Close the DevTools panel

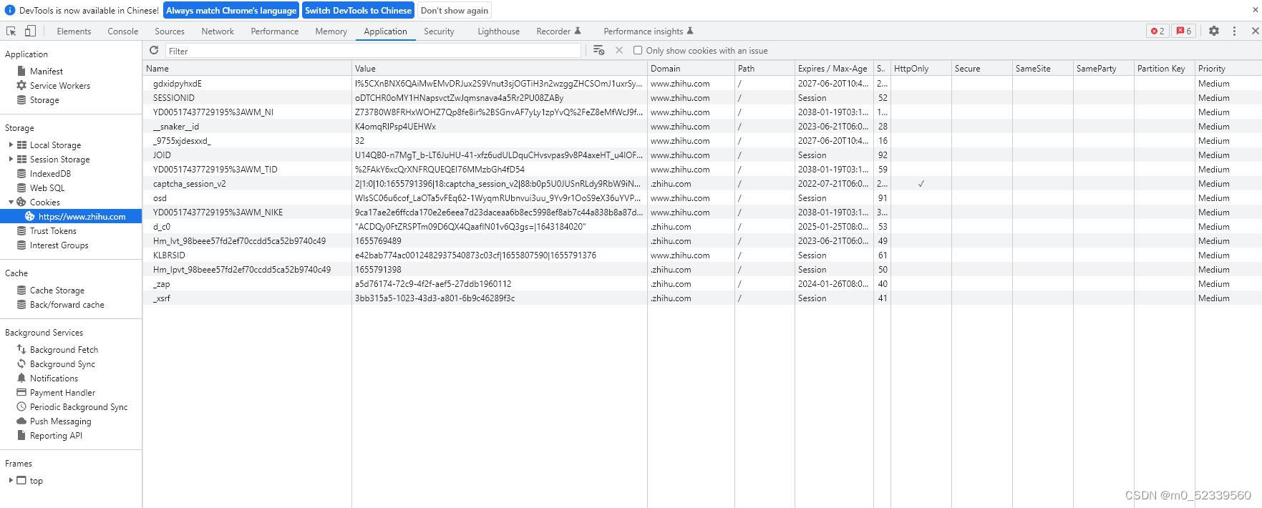[1255, 31]
